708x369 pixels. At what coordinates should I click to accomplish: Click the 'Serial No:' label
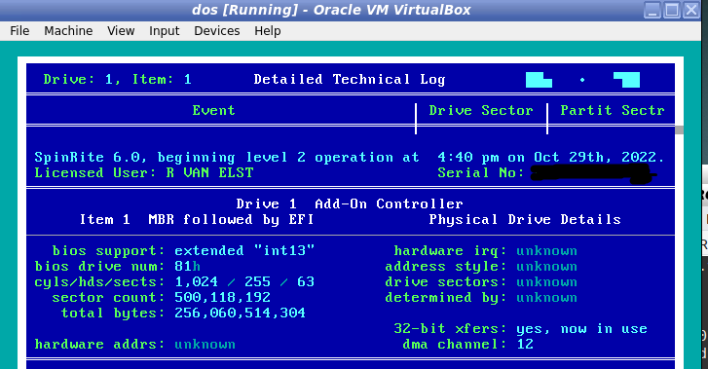(481, 172)
